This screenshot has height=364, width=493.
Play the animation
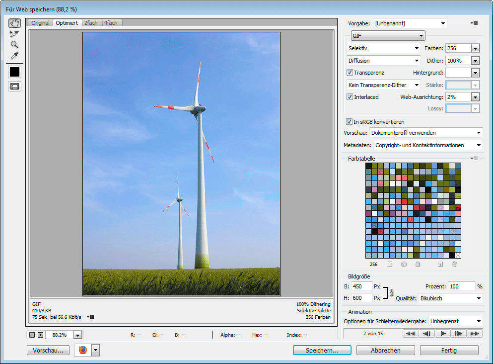click(x=443, y=333)
